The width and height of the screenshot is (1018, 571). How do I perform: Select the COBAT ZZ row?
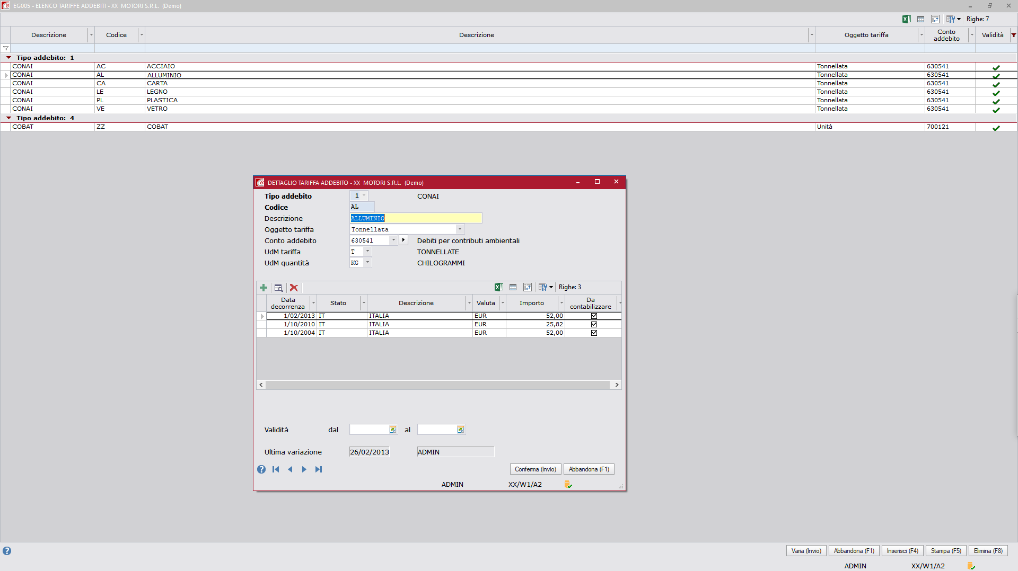(x=509, y=127)
